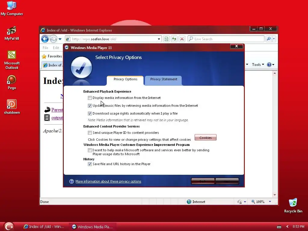
Task: Enable Display media information from the Internet
Action: (90, 98)
